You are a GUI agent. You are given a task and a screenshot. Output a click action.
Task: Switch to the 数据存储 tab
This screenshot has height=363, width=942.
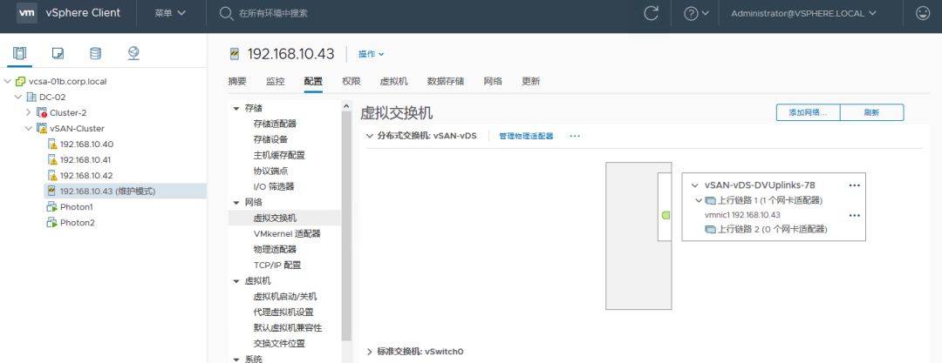click(445, 81)
